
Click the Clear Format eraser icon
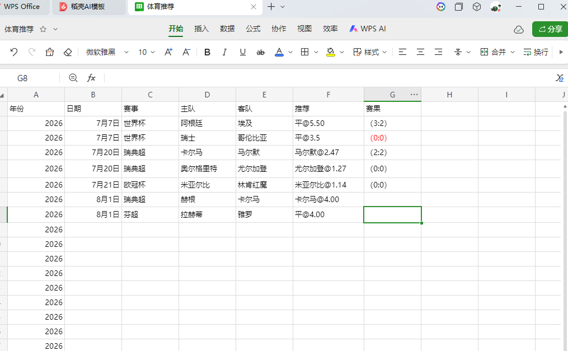(x=68, y=52)
